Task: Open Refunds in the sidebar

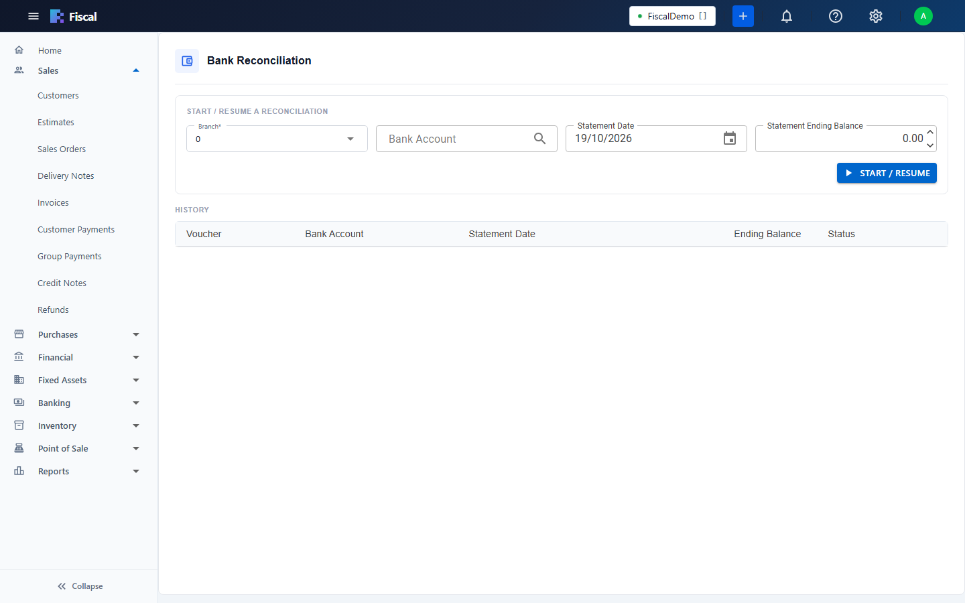Action: [x=53, y=310]
